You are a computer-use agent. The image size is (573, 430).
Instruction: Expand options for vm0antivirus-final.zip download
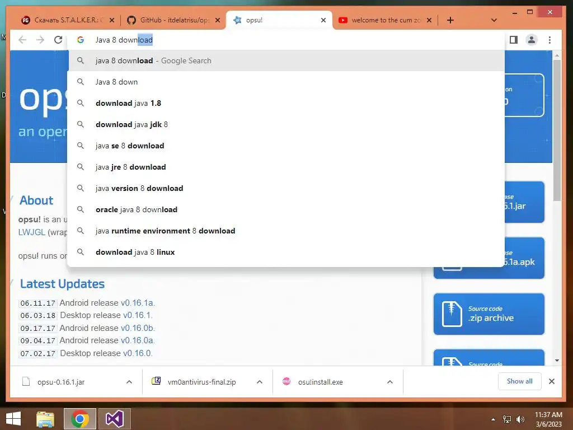260,382
